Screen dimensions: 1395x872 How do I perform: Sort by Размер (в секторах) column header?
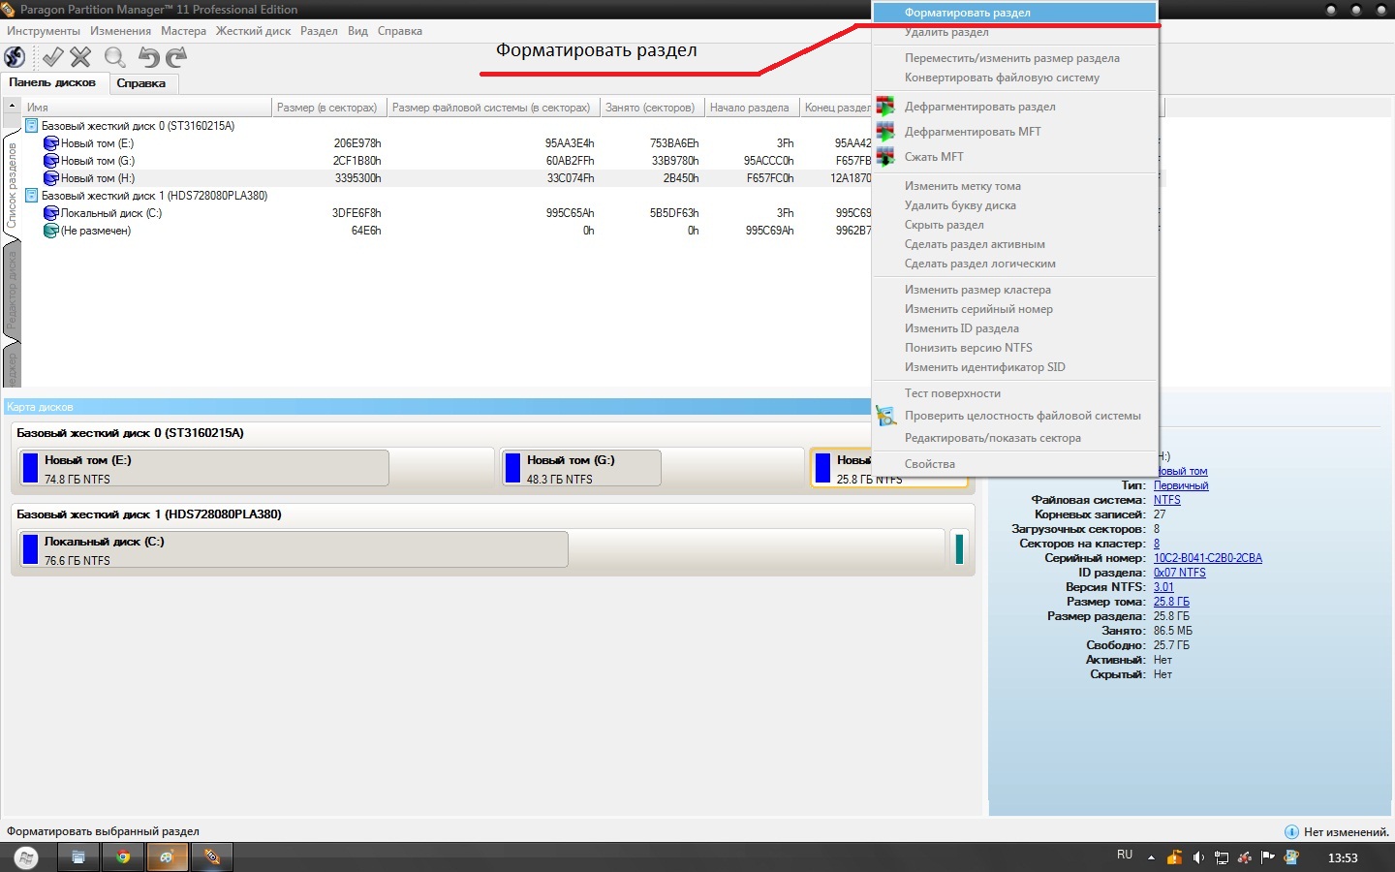[329, 108]
